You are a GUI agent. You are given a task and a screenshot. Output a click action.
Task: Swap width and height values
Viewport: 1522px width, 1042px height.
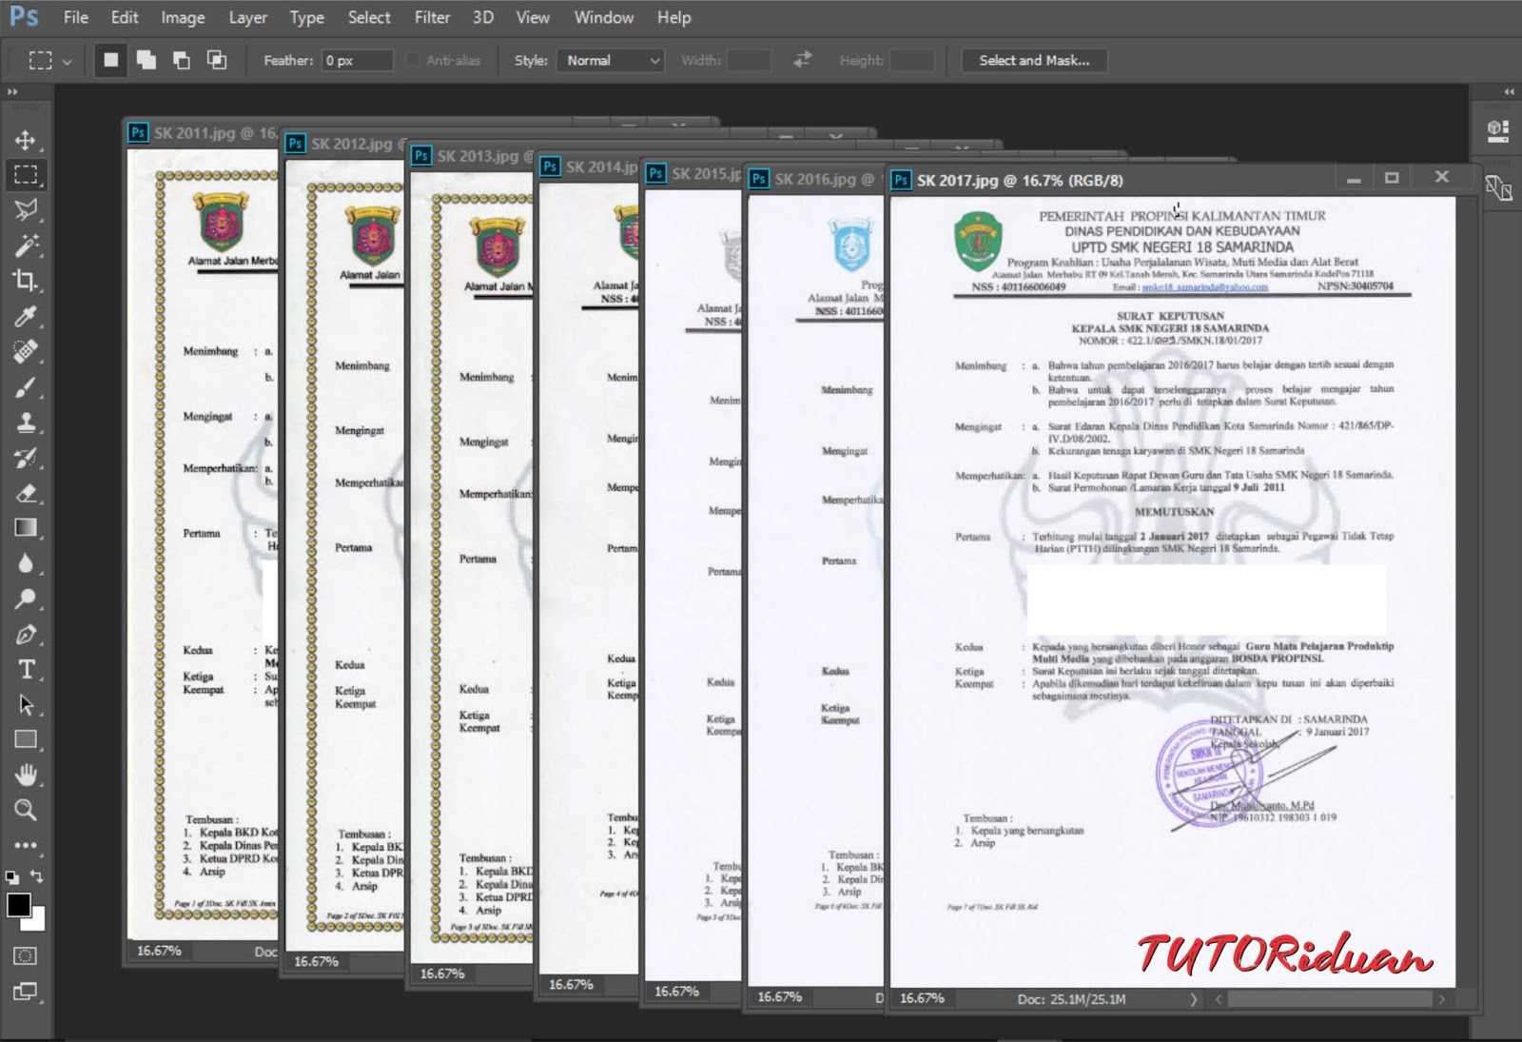(803, 60)
